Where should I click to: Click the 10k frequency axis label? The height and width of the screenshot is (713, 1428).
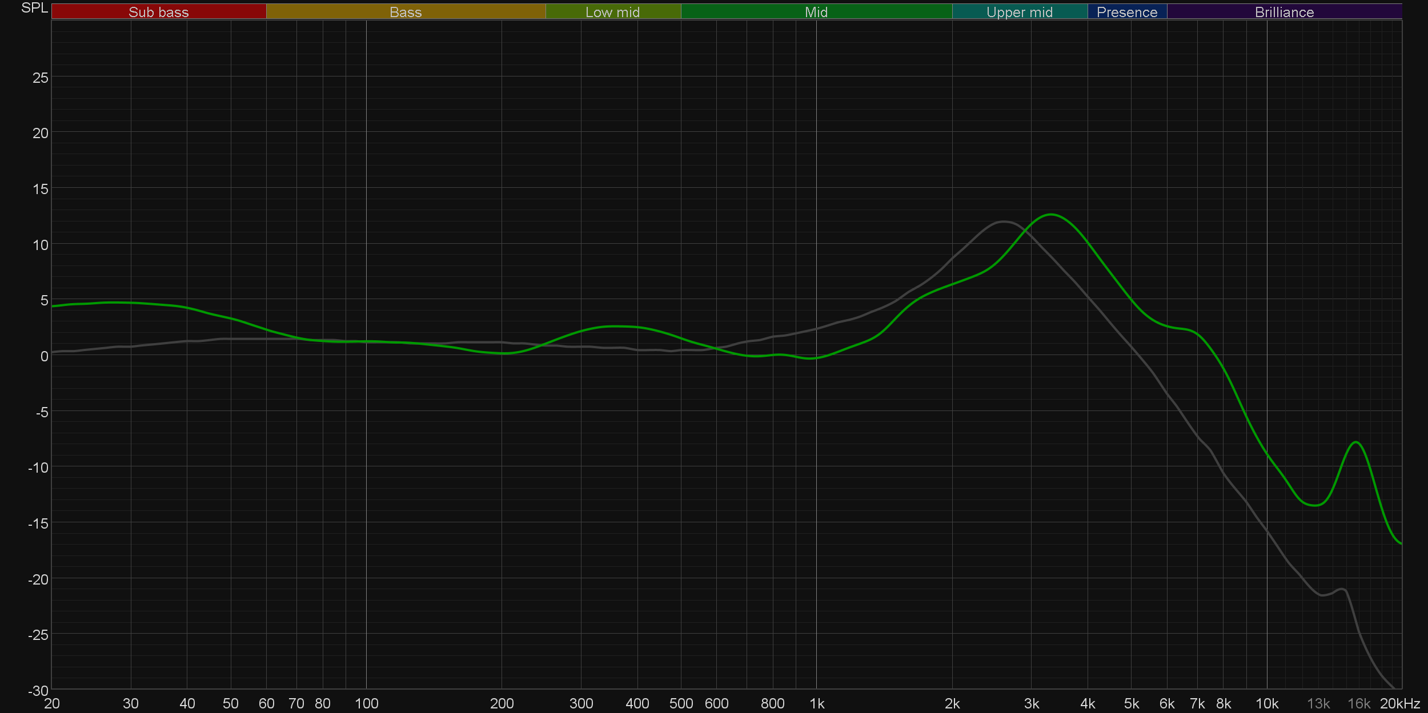1266,703
